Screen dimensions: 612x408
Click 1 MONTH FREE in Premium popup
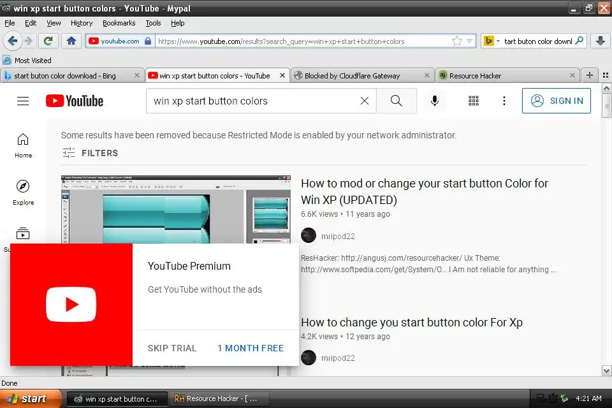251,348
